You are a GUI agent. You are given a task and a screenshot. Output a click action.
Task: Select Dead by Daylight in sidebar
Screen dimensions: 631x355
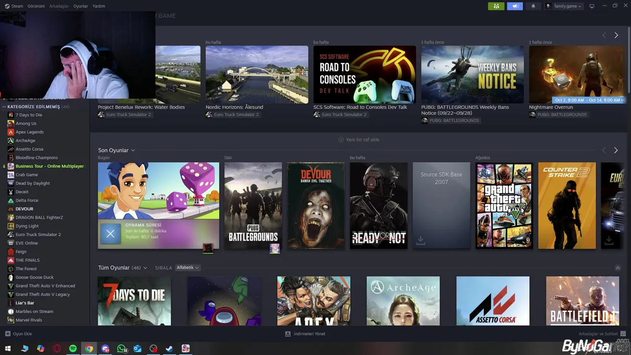tap(33, 183)
